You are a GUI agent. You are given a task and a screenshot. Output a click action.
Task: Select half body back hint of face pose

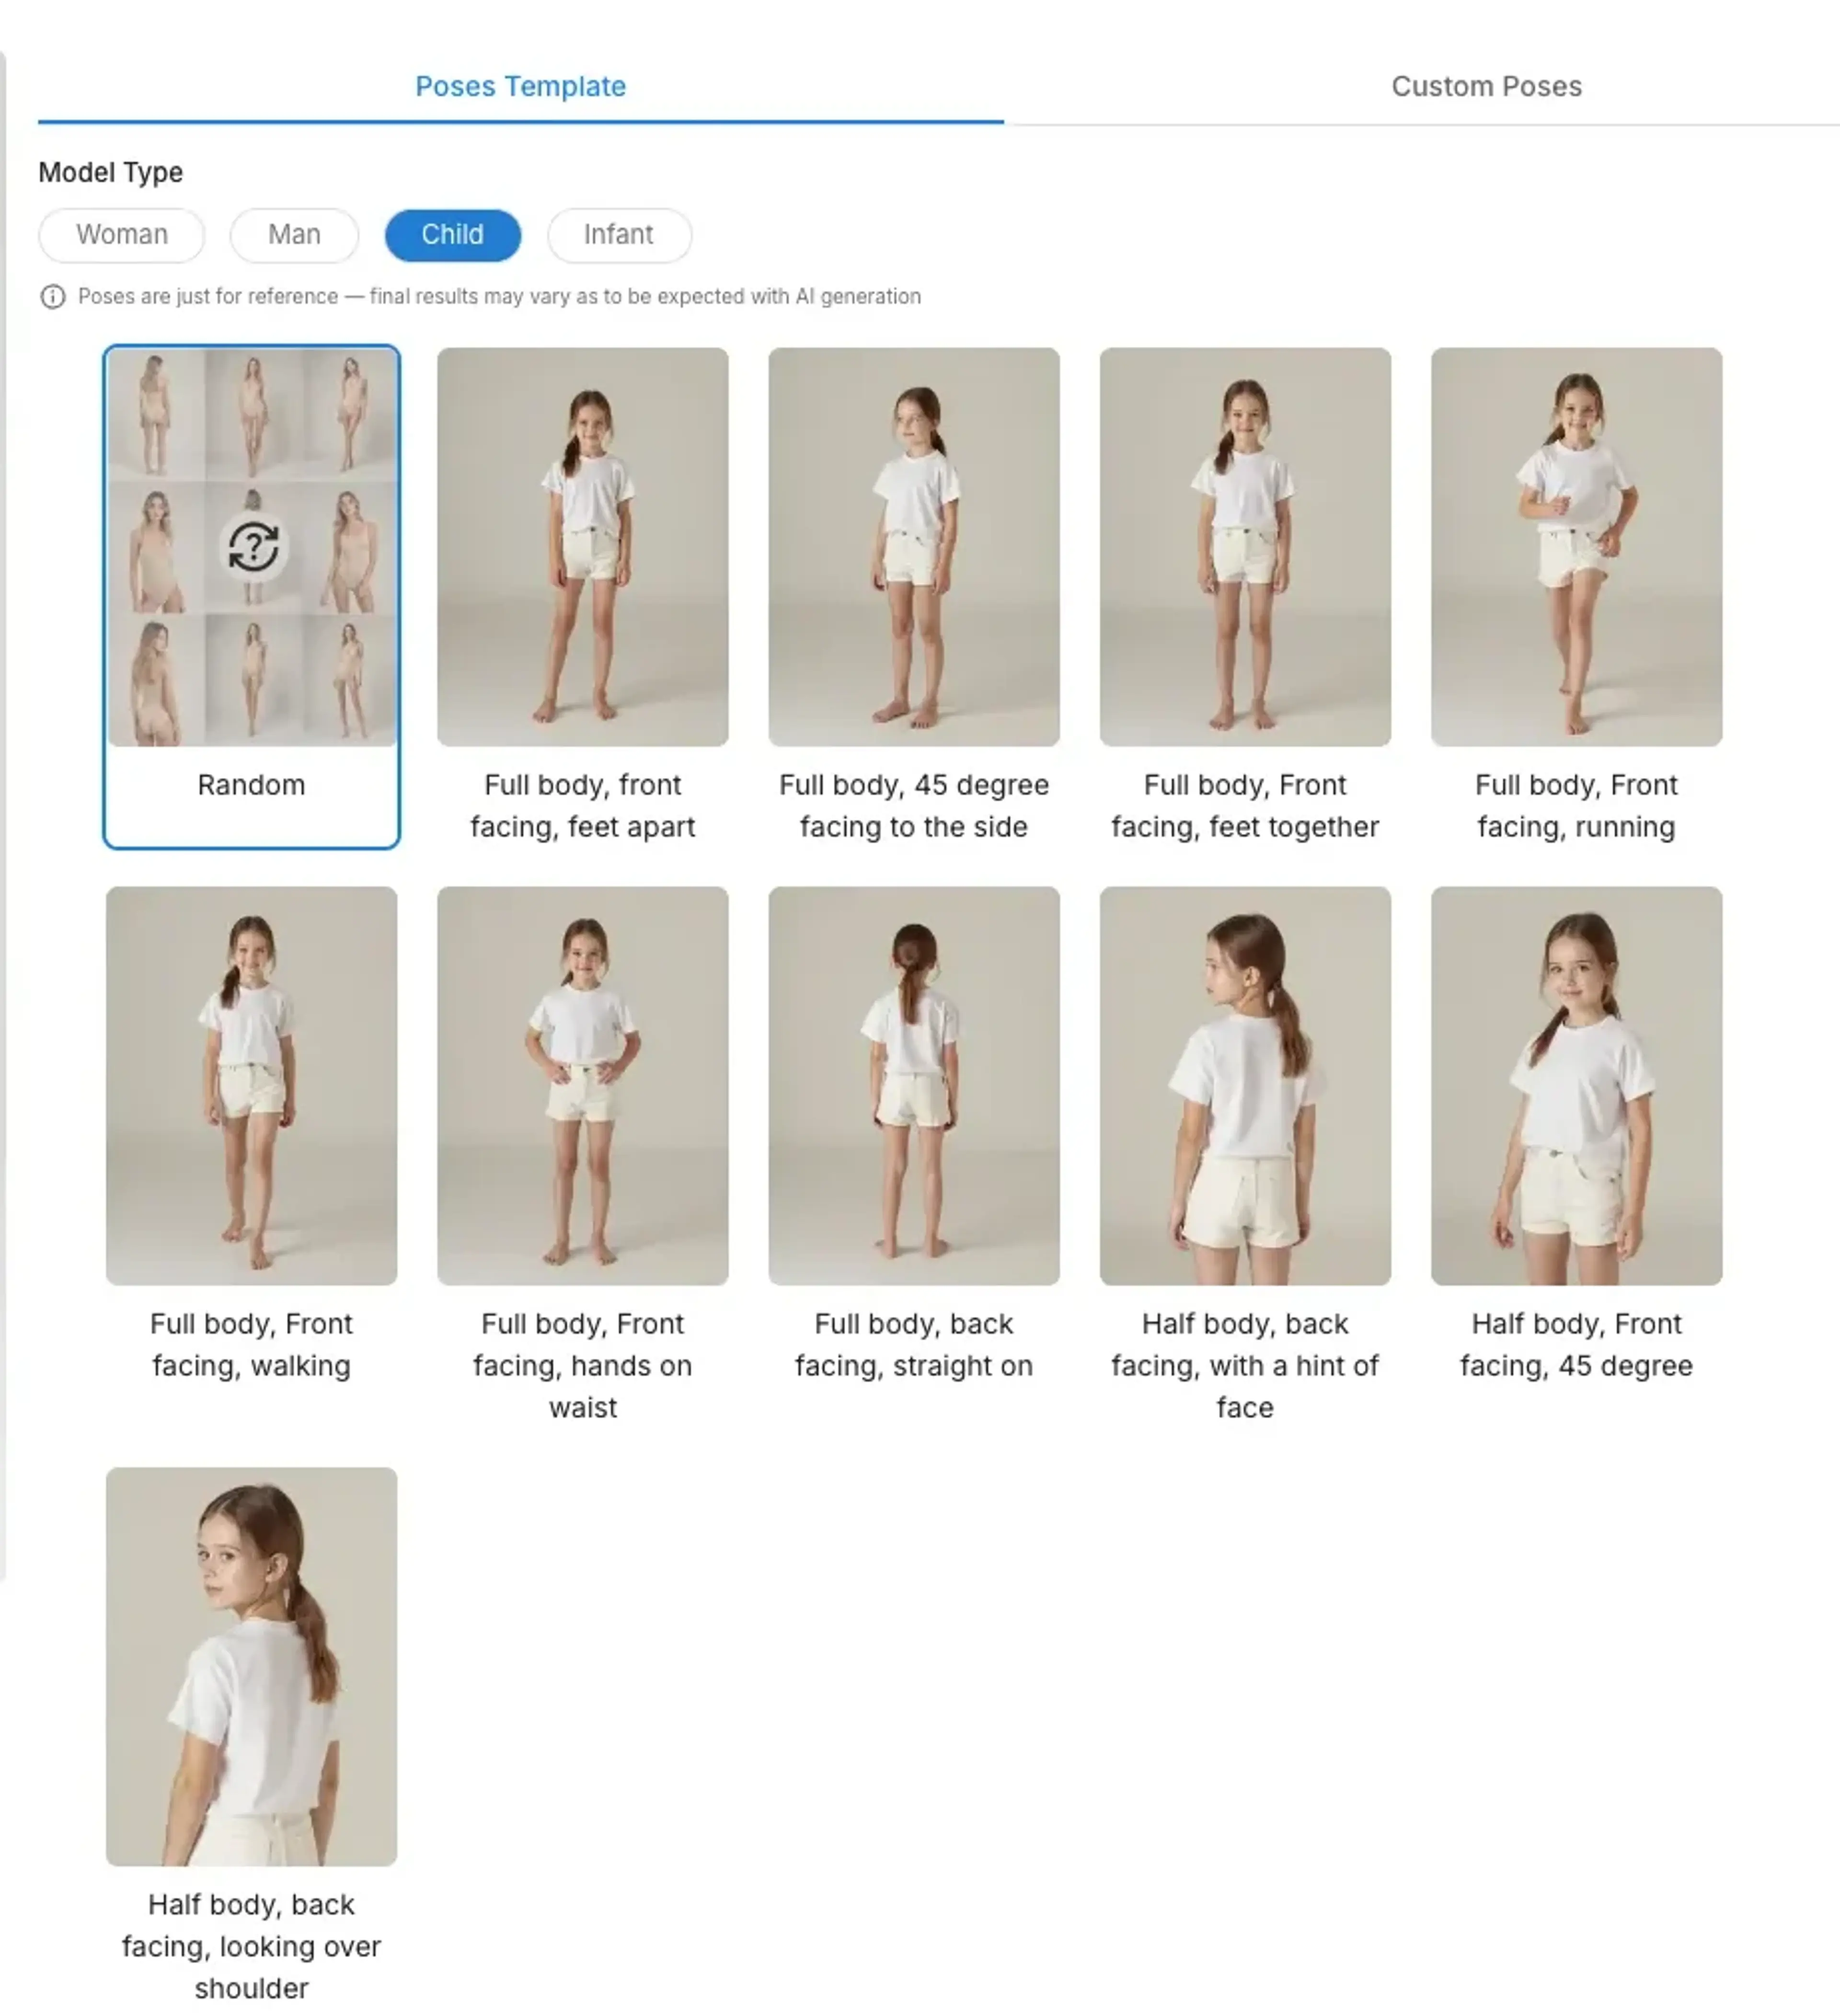pyautogui.click(x=1244, y=1085)
